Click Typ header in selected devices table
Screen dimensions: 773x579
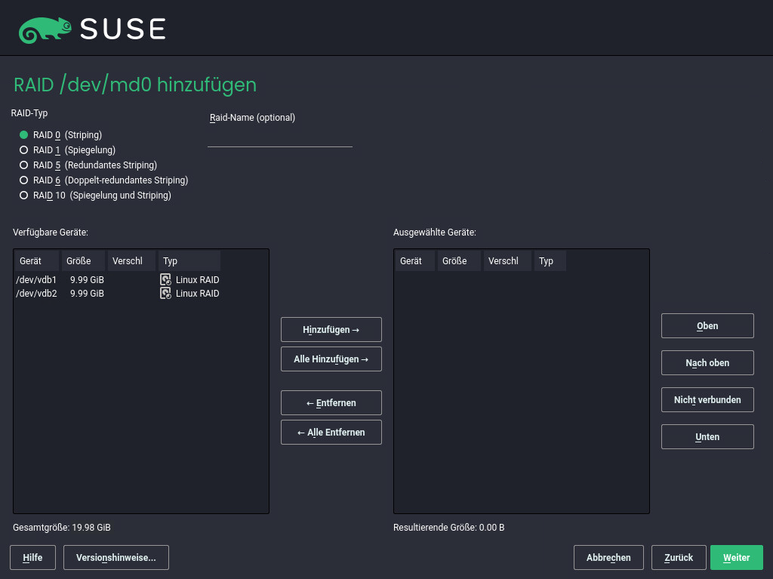(550, 261)
